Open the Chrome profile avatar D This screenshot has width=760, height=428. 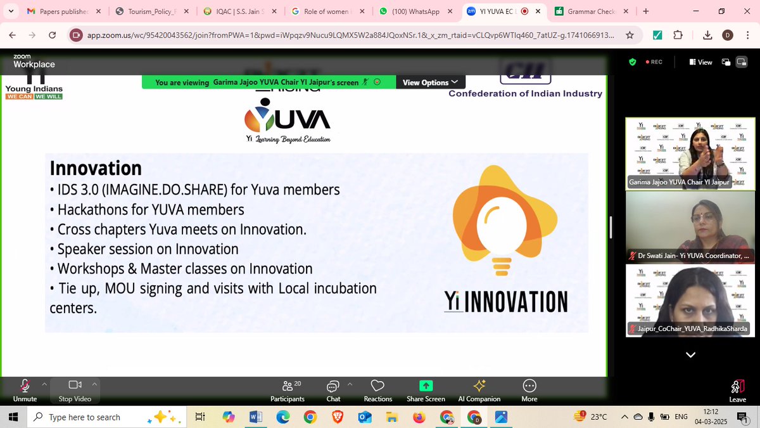(728, 36)
